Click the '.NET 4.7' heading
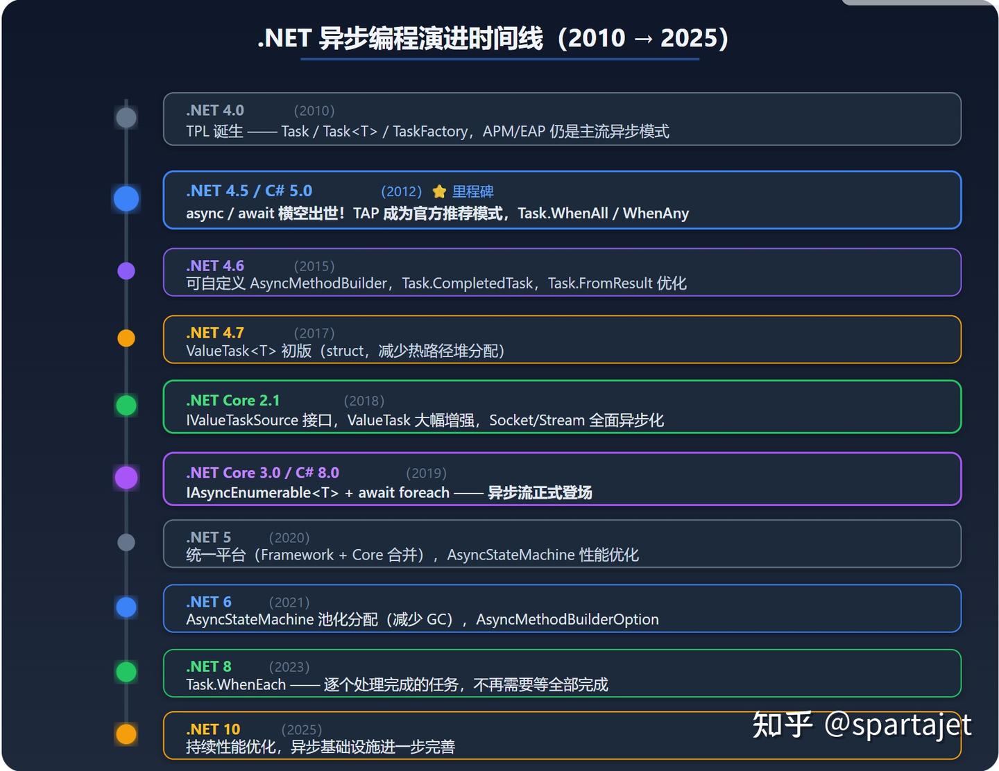This screenshot has height=771, width=999. coord(215,333)
